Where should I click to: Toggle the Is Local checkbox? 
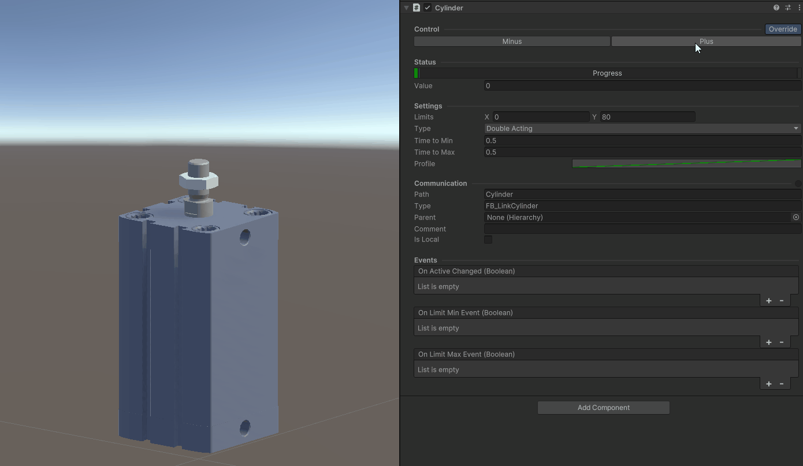point(488,239)
